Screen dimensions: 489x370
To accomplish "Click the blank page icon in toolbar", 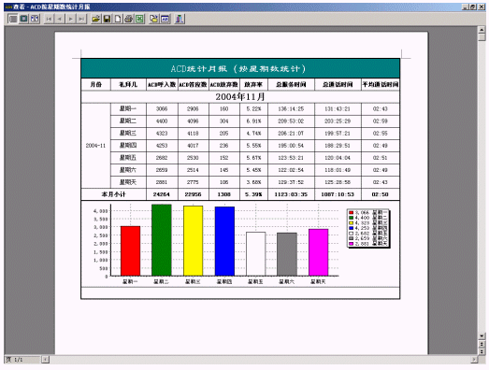I will tap(118, 19).
